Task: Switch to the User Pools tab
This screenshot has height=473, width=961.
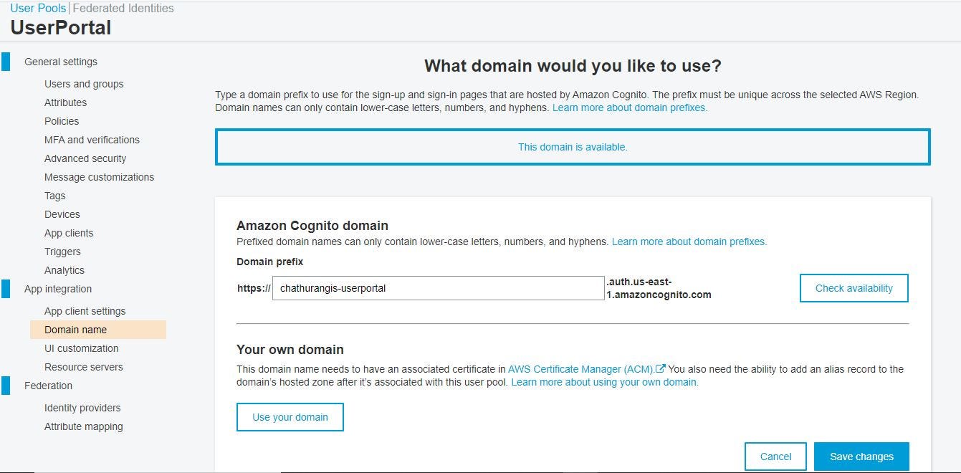Action: coord(38,9)
